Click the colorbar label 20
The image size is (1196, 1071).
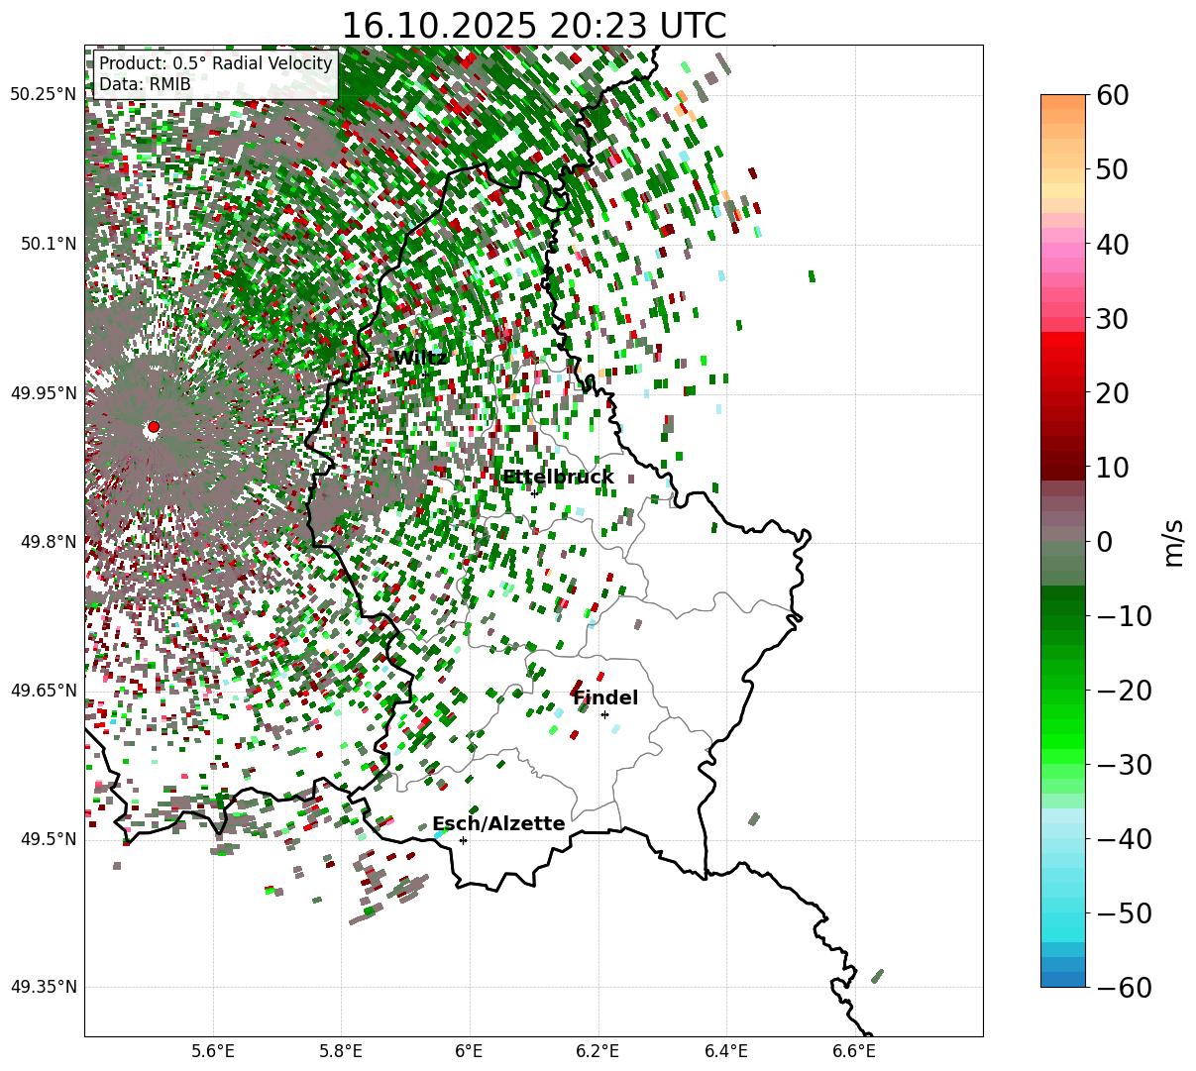1115,393
